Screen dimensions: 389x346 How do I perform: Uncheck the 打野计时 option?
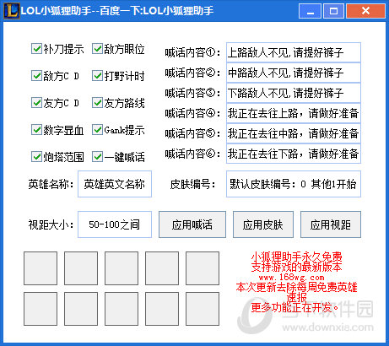click(97, 76)
